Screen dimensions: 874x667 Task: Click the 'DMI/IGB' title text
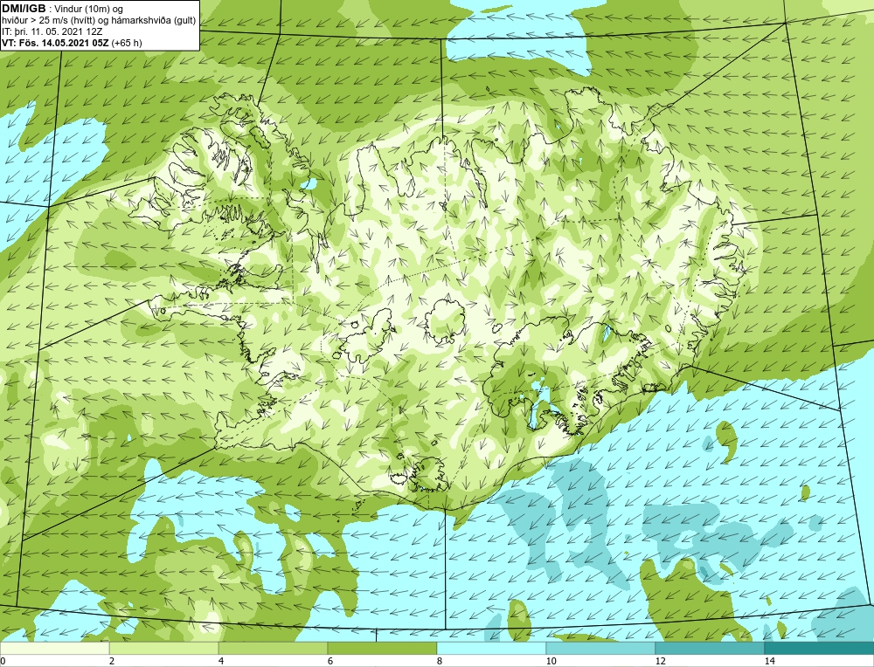click(24, 9)
